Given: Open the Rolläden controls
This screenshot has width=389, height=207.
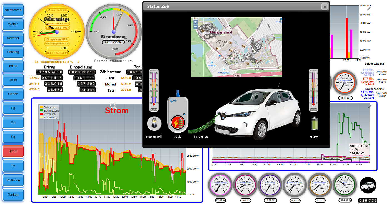Looking at the screenshot, I should click(13, 180).
